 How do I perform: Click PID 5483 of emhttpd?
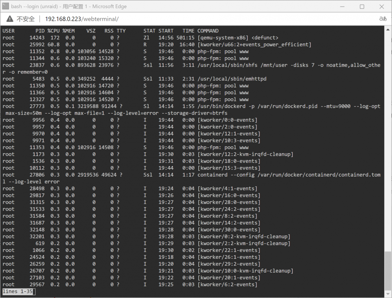38,79
